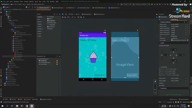Click warning icon beside ImageView tree row
The width and height of the screenshot is (192, 108).
tap(57, 61)
